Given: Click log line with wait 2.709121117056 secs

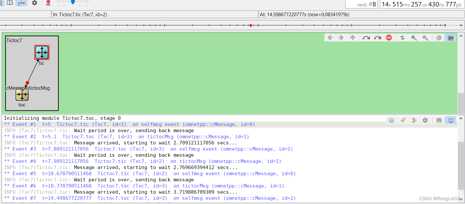Looking at the screenshot, I should (x=120, y=143).
